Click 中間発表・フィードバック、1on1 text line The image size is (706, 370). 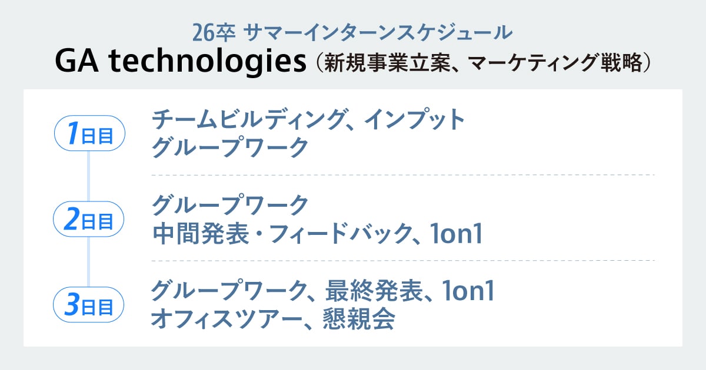pos(317,234)
